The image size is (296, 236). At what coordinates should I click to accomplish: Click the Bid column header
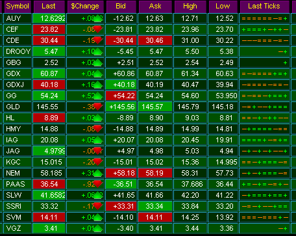tap(121, 7)
